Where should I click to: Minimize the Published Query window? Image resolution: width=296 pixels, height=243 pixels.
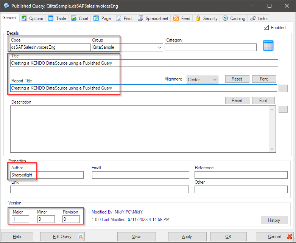tap(252, 6)
